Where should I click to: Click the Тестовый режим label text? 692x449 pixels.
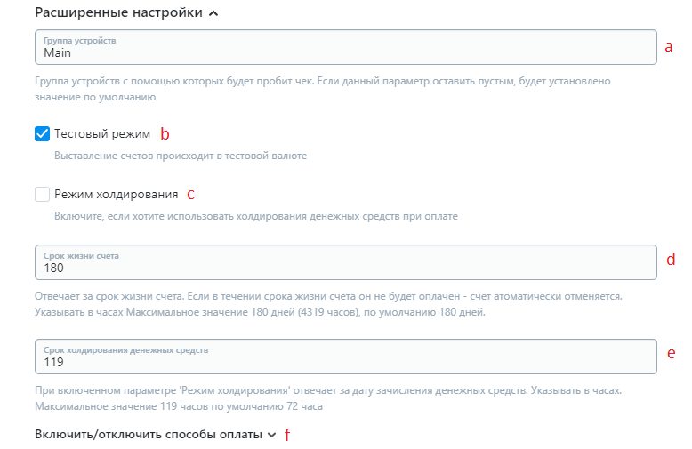pos(102,134)
